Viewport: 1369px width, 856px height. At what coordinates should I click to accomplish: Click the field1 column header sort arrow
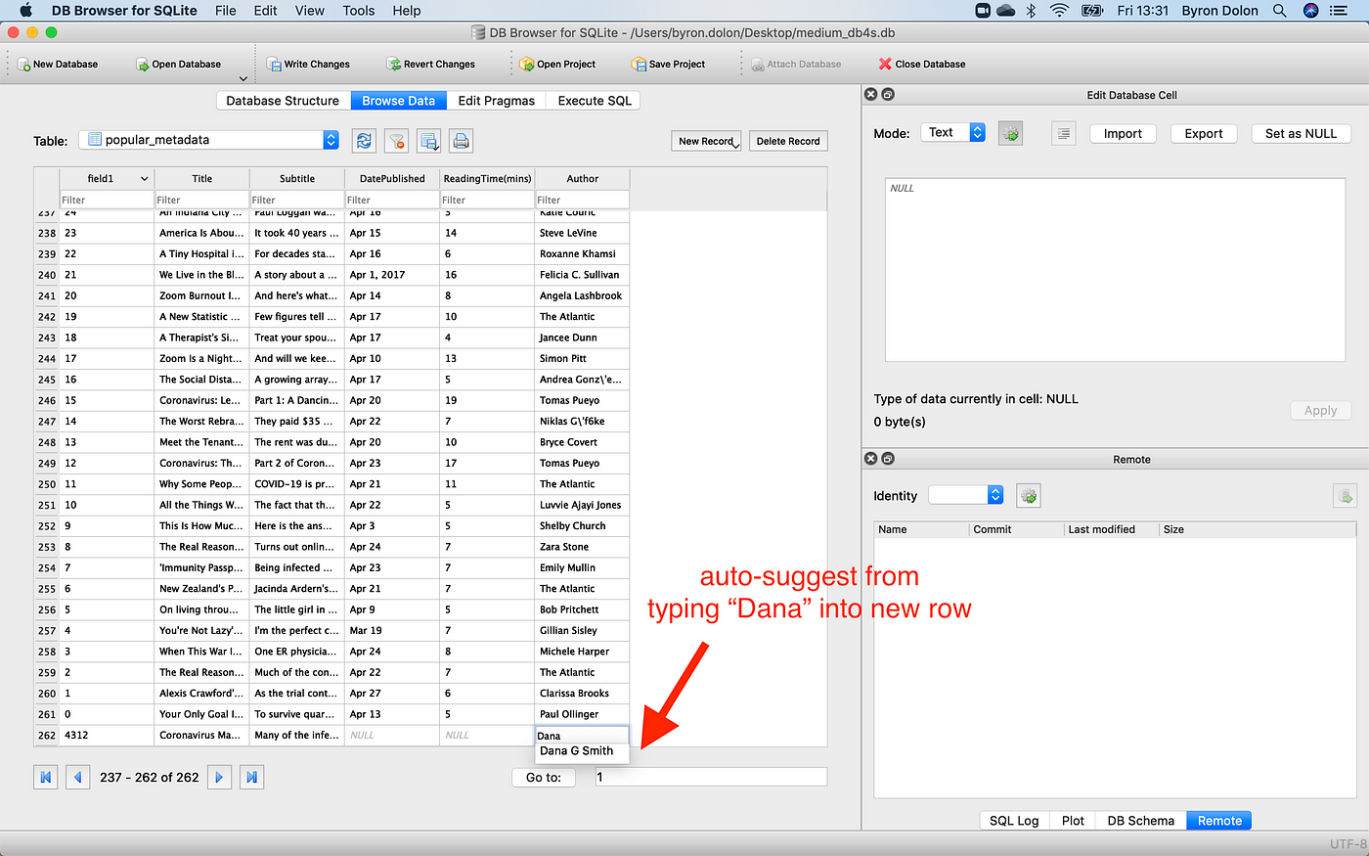tap(145, 179)
